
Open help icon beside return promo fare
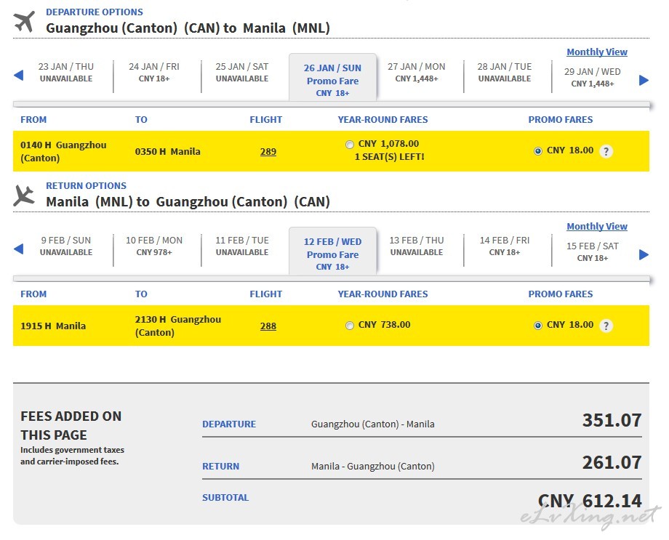coord(606,326)
